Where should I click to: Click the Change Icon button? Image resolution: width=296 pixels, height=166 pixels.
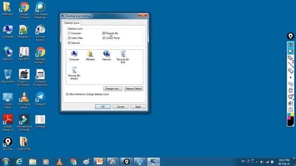pos(113,89)
